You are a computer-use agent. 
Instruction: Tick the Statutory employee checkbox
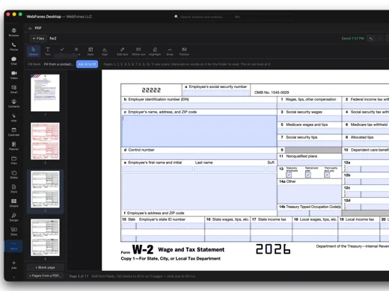pos(289,175)
